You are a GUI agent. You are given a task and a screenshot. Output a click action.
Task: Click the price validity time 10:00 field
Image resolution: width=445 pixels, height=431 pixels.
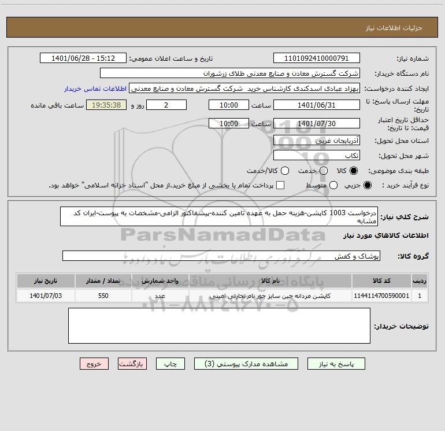[x=229, y=124]
